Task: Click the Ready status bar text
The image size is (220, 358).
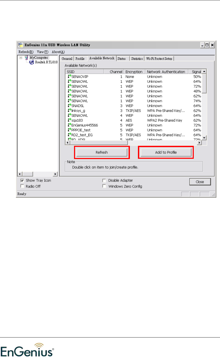Action: 22,194
